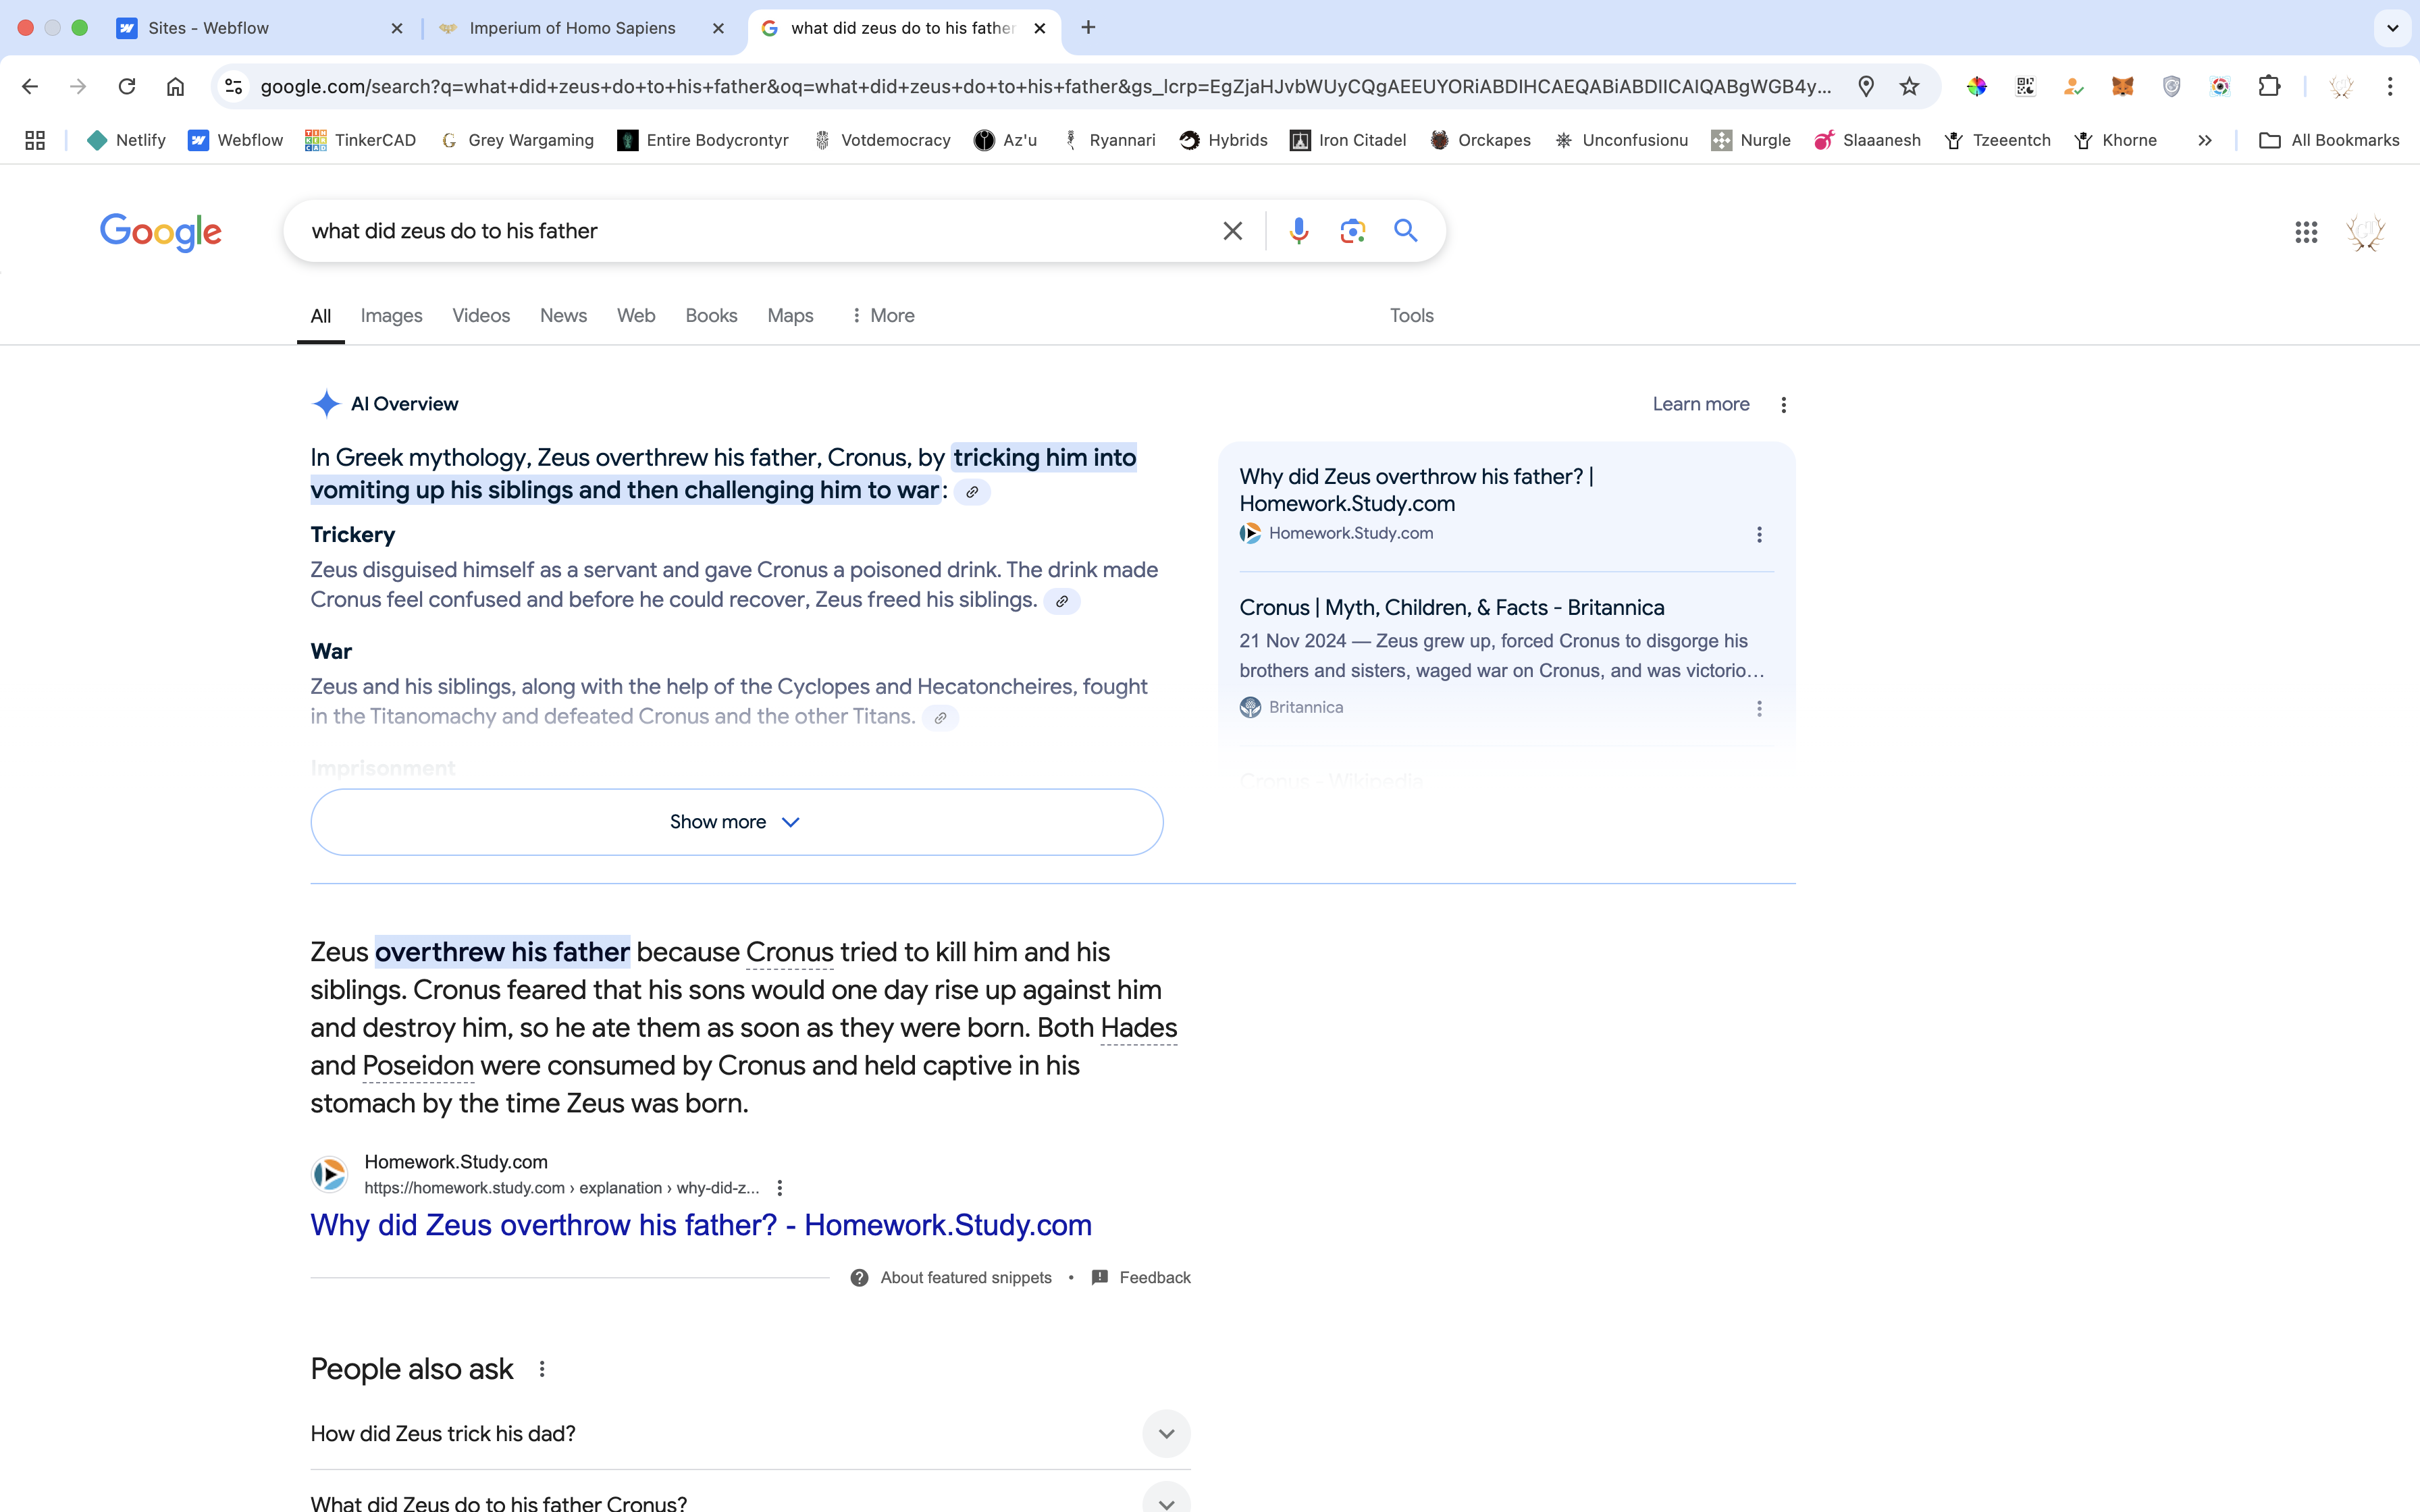Click the voice search microphone icon
Screen dimensions: 2420x1512
pyautogui.click(x=1298, y=231)
